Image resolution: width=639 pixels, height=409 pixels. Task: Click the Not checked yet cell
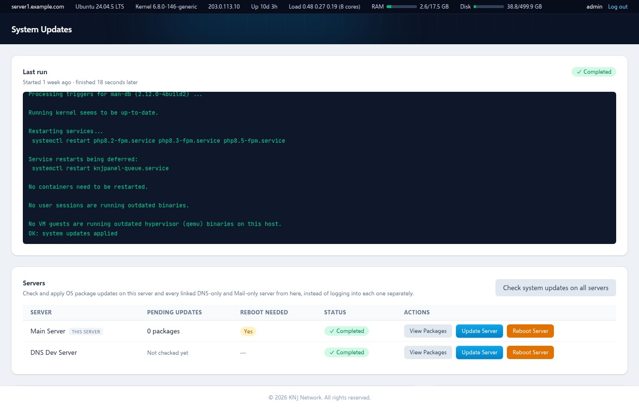coord(168,353)
